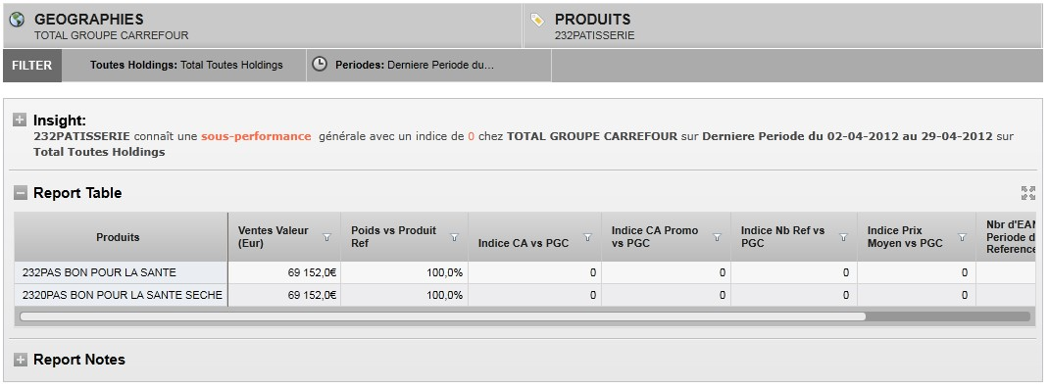Open filter funnel on Indice Nb Ref column
Viewport: 1049px width, 389px height.
click(844, 237)
